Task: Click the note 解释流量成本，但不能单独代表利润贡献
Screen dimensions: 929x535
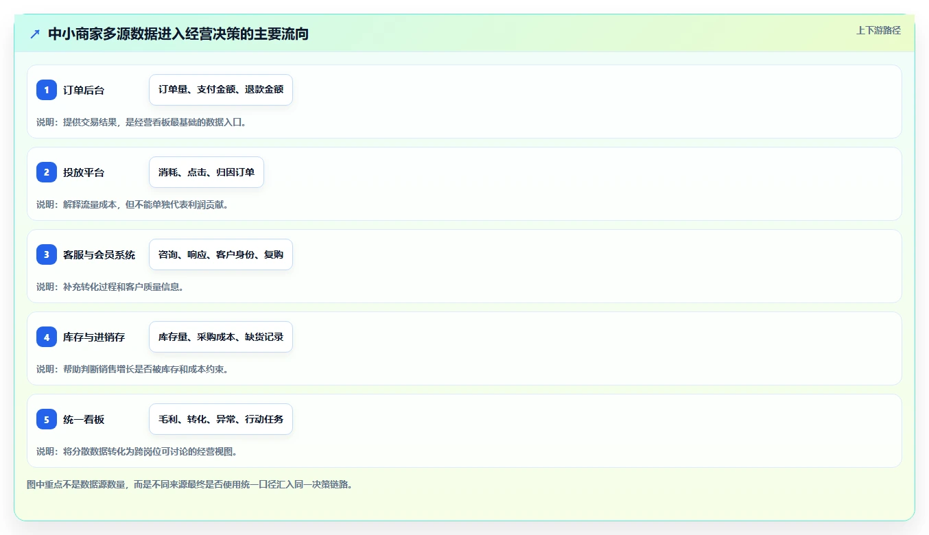Action: (x=132, y=204)
